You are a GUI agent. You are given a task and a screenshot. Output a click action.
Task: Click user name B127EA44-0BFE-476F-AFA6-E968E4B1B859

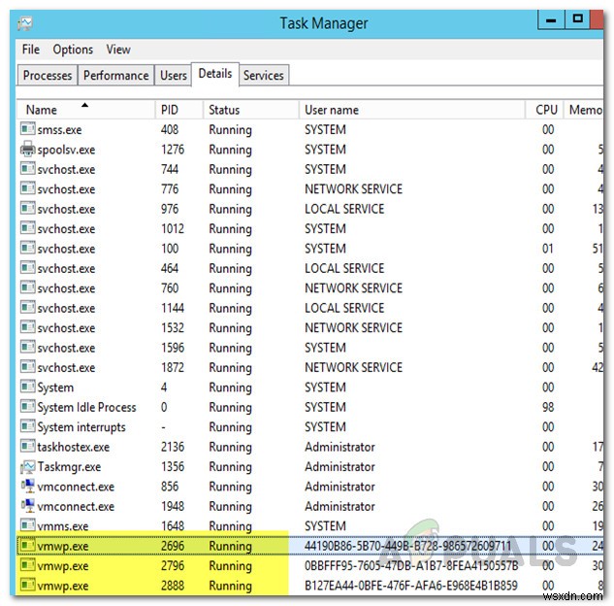pos(411,586)
